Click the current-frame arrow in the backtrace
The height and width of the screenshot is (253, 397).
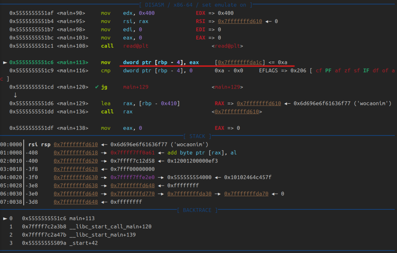5,218
